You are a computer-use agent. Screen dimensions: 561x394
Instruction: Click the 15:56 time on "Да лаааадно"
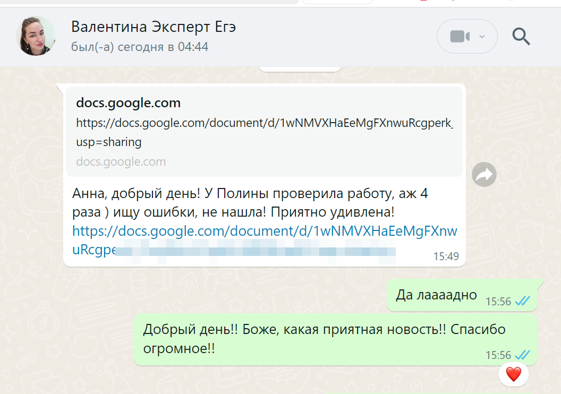pos(498,302)
